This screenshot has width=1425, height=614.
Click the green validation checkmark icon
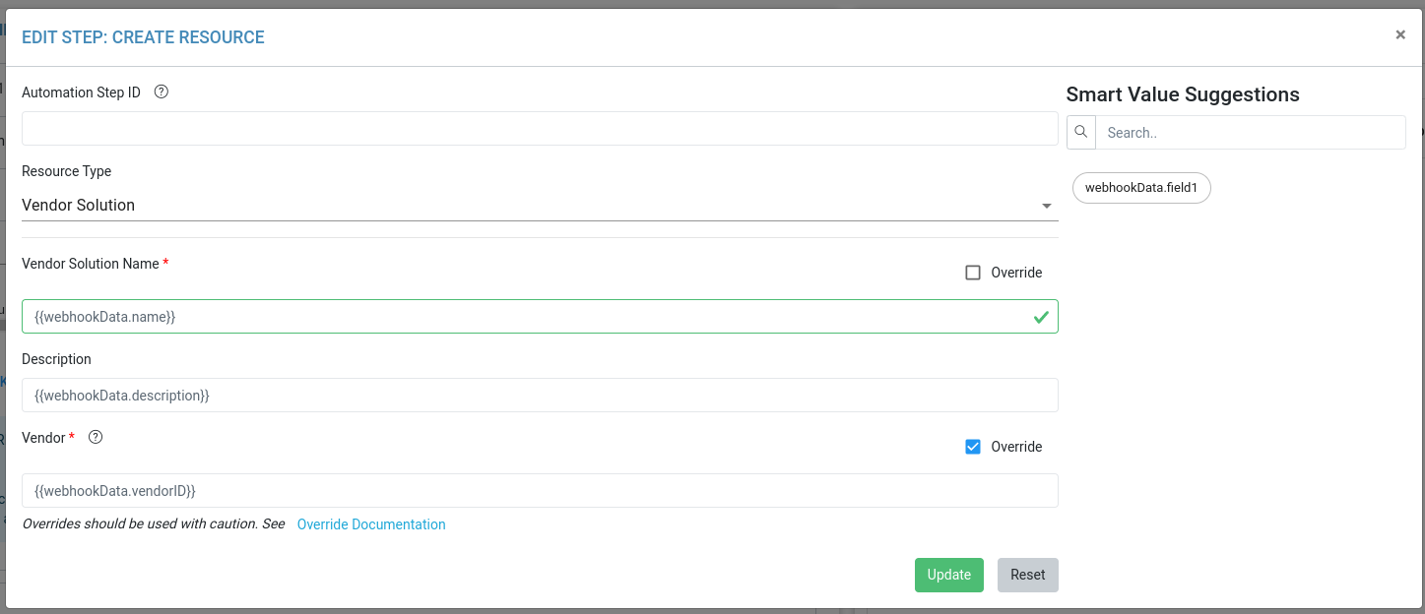point(1041,317)
